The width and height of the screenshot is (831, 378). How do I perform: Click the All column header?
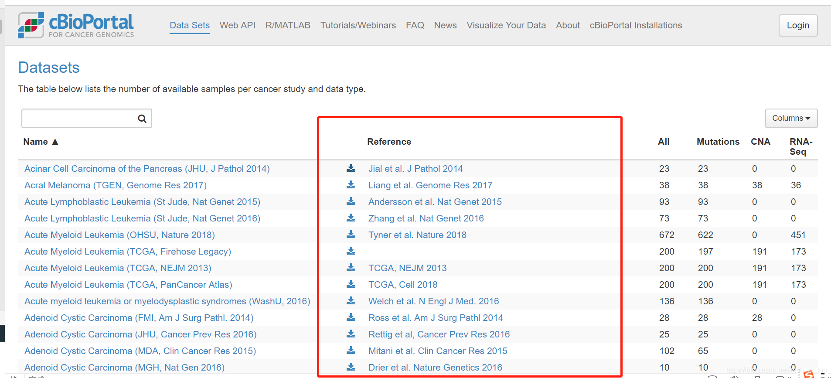pyautogui.click(x=664, y=142)
